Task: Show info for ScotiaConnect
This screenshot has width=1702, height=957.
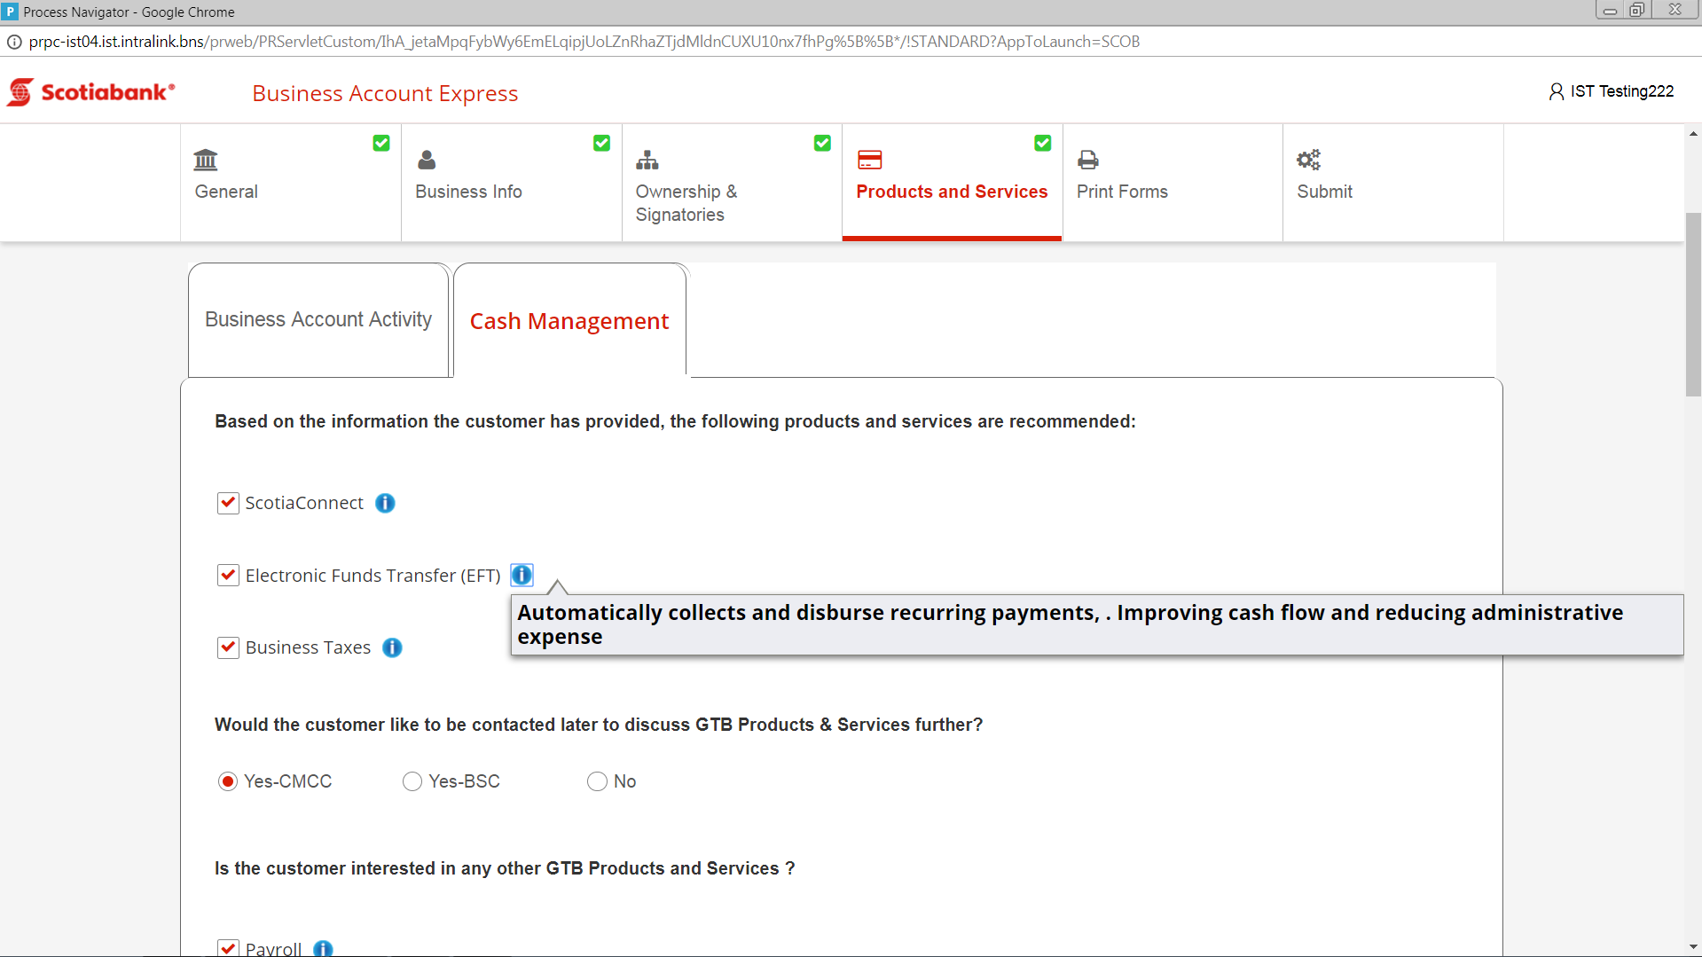Action: click(x=385, y=503)
